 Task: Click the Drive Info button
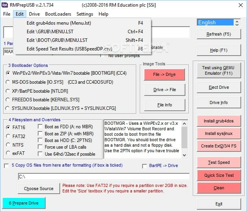[219, 102]
